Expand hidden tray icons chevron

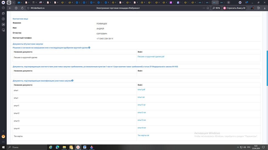[238, 147]
